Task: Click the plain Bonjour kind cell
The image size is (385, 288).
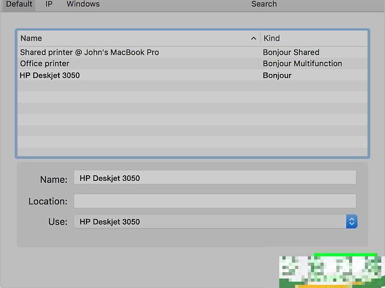Action: pos(277,75)
